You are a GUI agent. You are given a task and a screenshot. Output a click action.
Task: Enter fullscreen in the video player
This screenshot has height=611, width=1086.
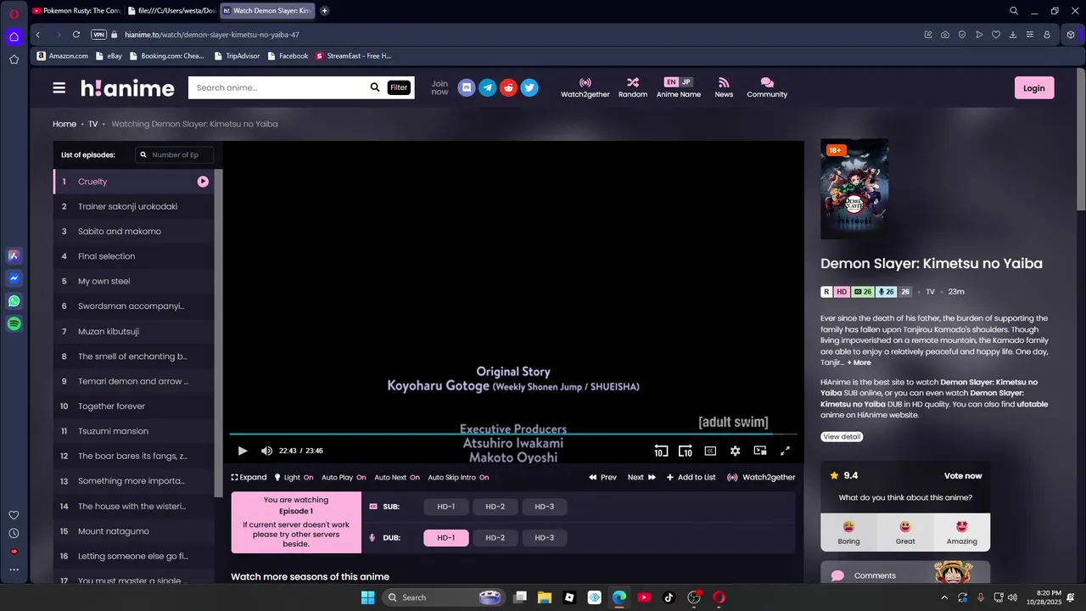point(785,451)
